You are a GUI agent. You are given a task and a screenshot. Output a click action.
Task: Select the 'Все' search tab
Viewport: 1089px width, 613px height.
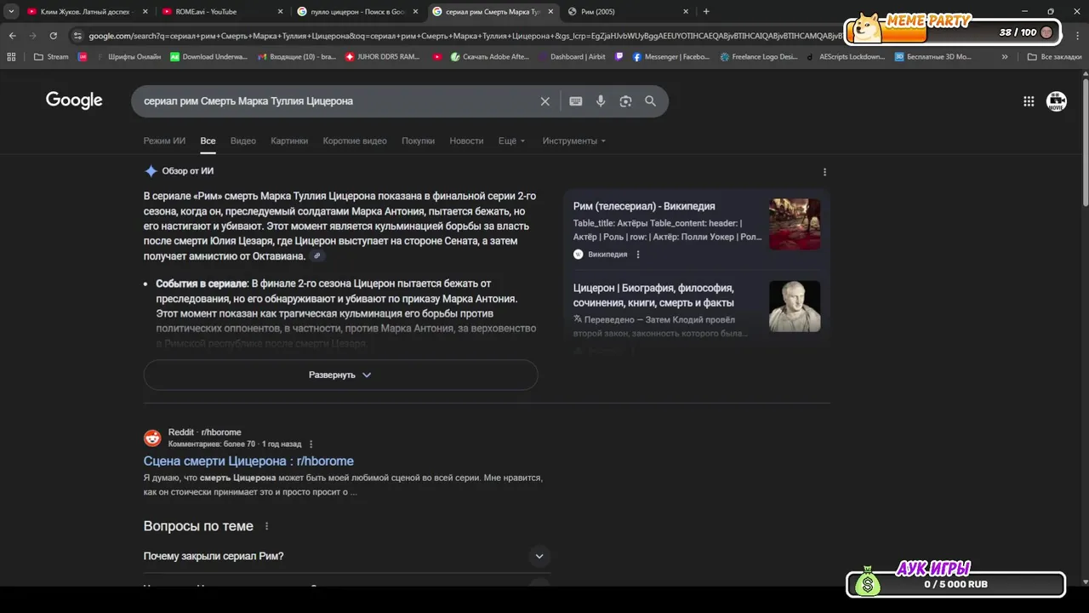pyautogui.click(x=208, y=141)
